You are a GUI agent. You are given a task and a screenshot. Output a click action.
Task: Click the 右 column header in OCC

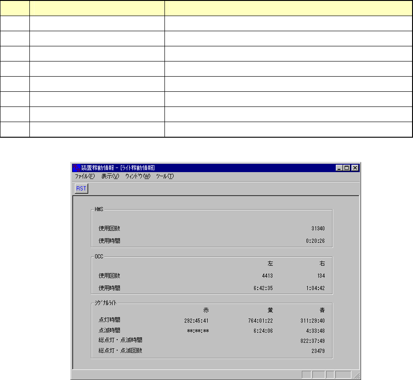pos(322,263)
